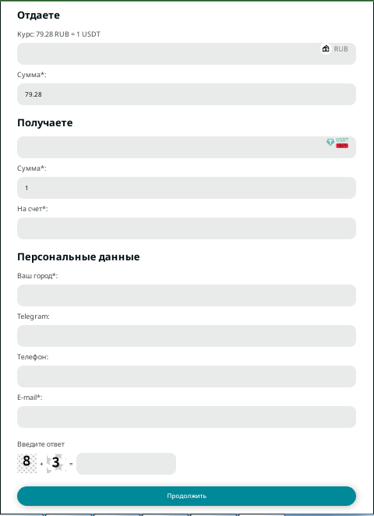Viewport: 374px width, 516px height.
Task: Click the USDT tether diamond icon
Action: tap(330, 143)
